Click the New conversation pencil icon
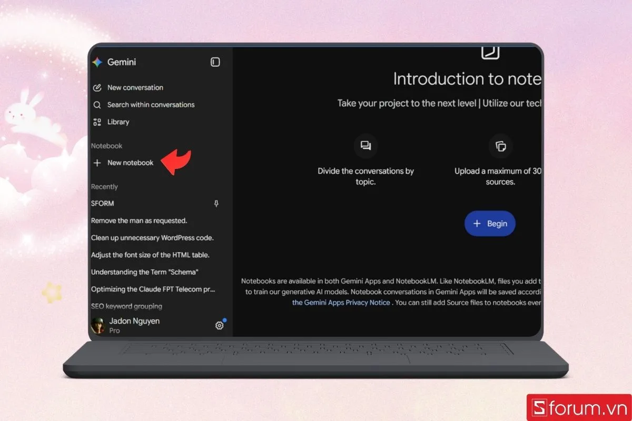This screenshot has width=632, height=421. 97,88
